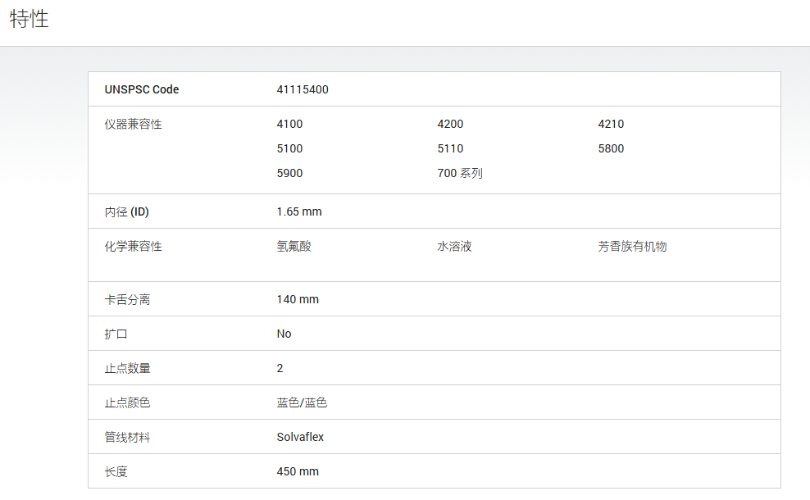
Task: Click instrument model 4210
Action: (611, 124)
